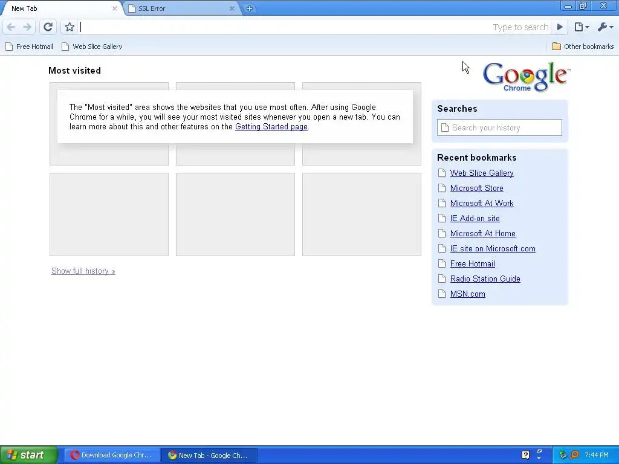Viewport: 619px width, 464px height.
Task: Click the Getting Started page link
Action: pos(271,127)
